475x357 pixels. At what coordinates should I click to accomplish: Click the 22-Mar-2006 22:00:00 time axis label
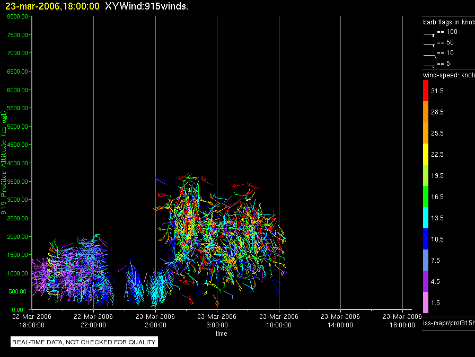pyautogui.click(x=93, y=320)
